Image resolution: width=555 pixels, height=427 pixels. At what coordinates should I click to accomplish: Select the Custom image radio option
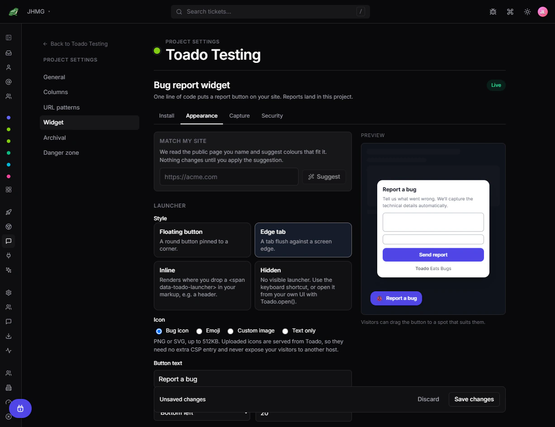(x=230, y=331)
